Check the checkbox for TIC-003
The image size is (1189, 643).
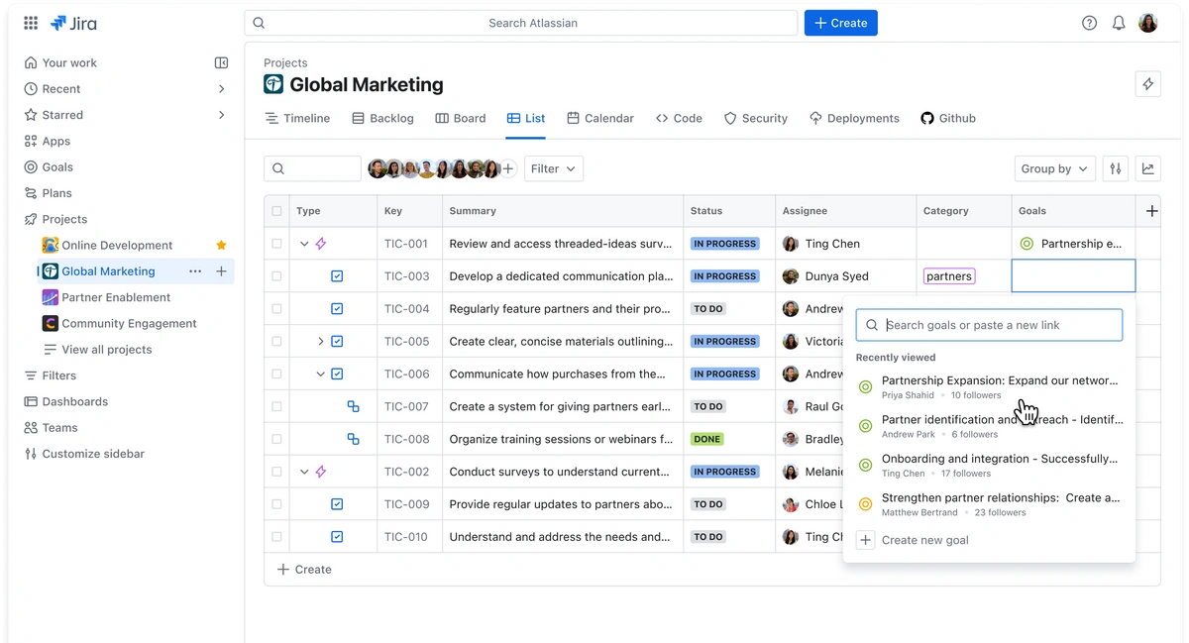(x=275, y=275)
